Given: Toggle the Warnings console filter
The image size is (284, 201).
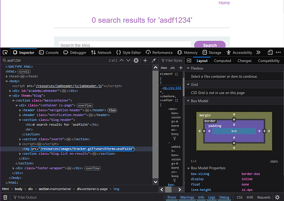Looking at the screenshot, I should (187, 197).
